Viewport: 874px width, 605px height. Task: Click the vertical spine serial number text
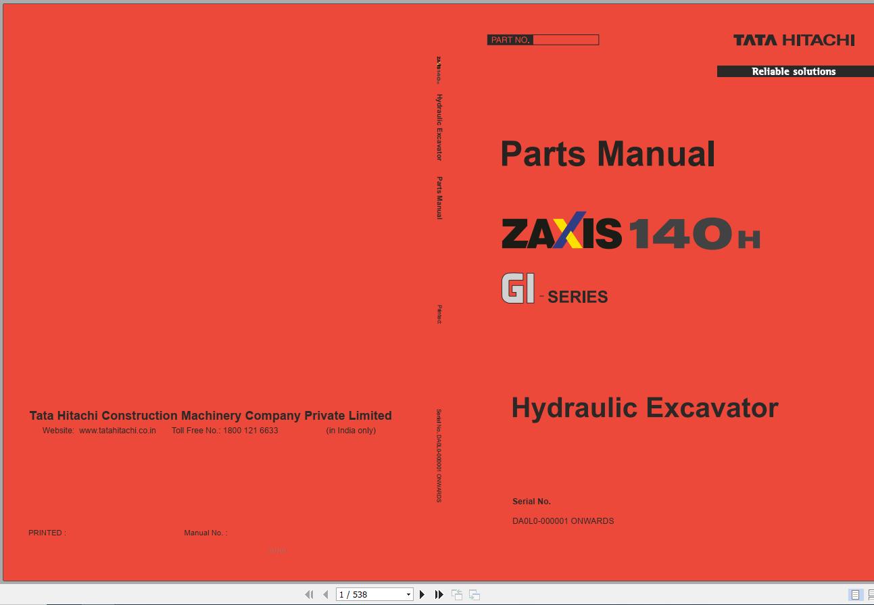click(439, 456)
